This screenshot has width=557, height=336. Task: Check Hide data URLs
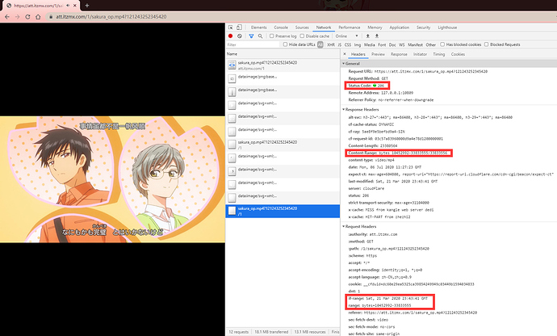285,44
